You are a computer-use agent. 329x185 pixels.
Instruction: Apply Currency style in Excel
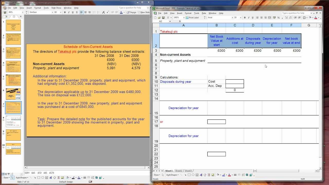click(x=274, y=17)
